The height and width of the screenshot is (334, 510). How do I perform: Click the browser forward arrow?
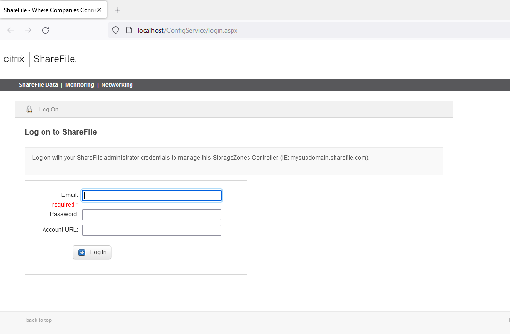[x=28, y=30]
